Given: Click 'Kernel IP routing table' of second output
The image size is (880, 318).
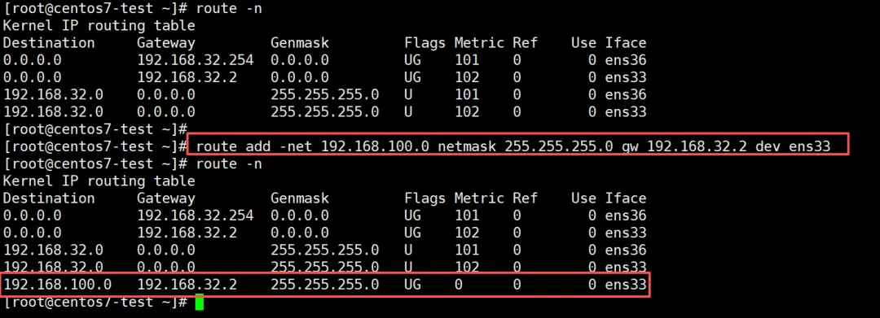Looking at the screenshot, I should [99, 181].
